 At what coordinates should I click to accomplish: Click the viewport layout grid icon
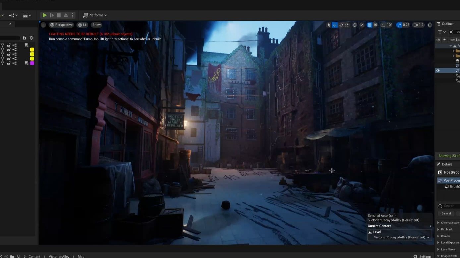coord(430,25)
